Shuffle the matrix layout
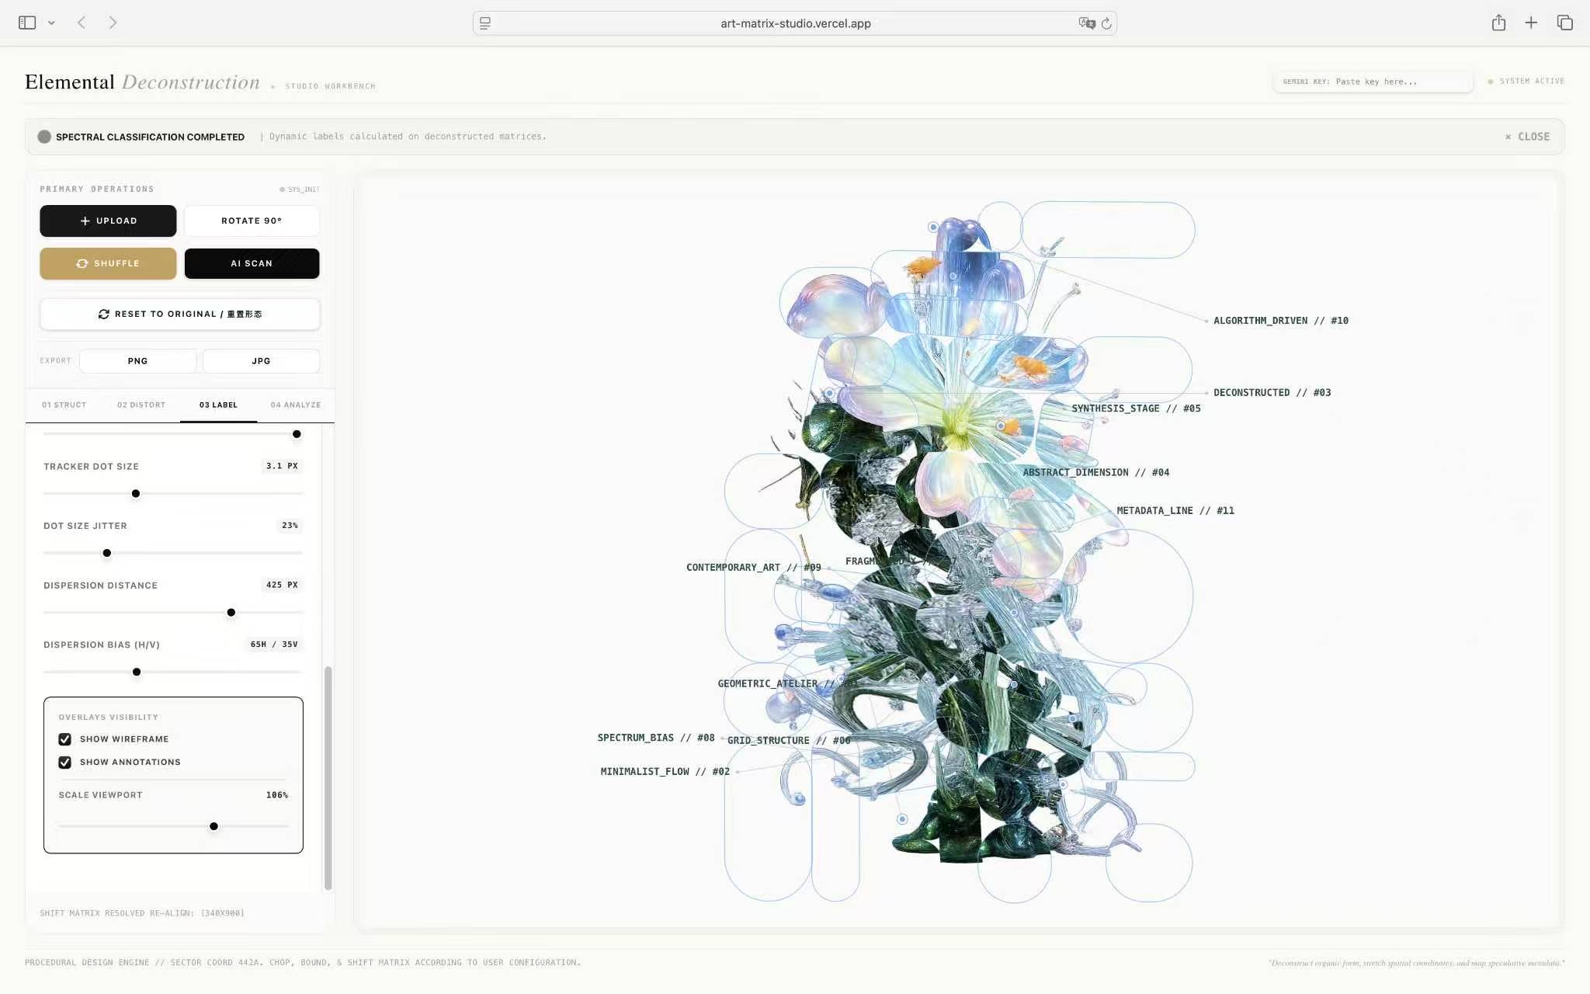The image size is (1590, 994). point(108,263)
